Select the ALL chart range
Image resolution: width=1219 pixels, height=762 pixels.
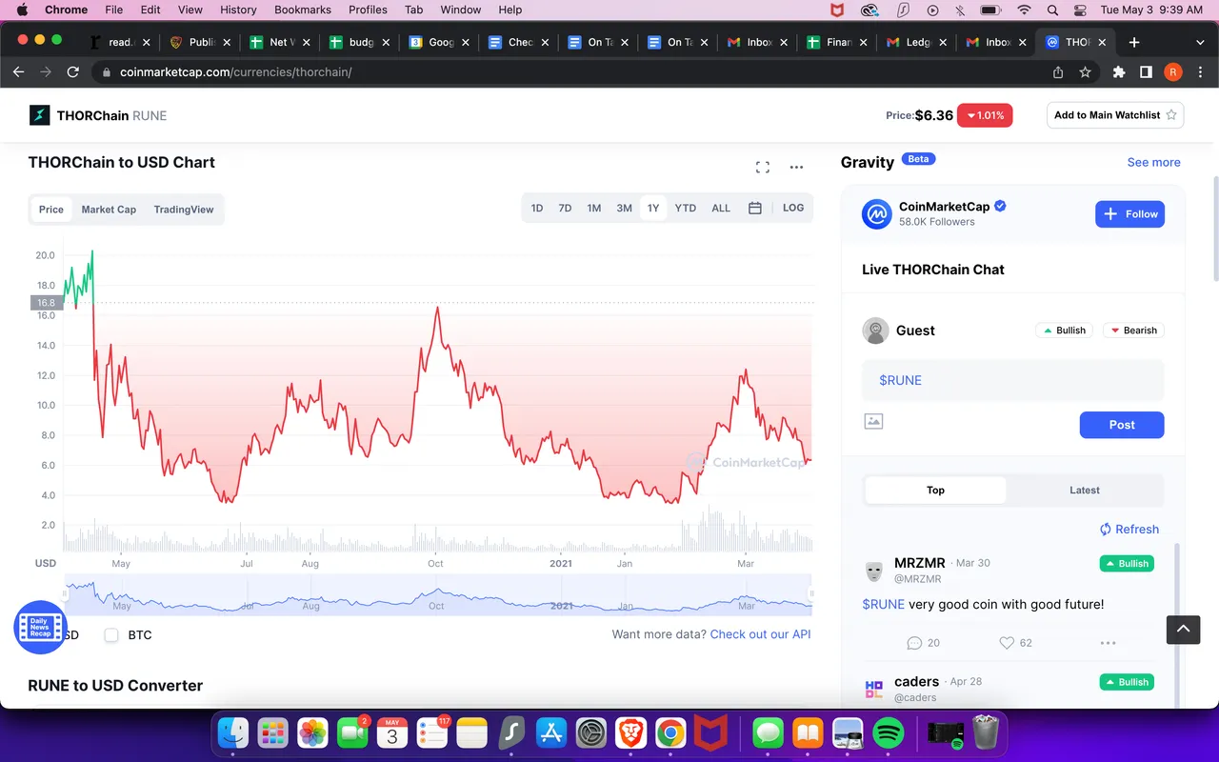pos(721,208)
